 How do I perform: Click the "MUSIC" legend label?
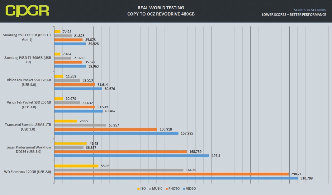(157, 189)
